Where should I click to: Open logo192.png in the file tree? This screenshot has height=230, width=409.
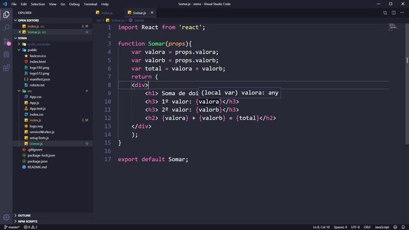tap(52, 68)
